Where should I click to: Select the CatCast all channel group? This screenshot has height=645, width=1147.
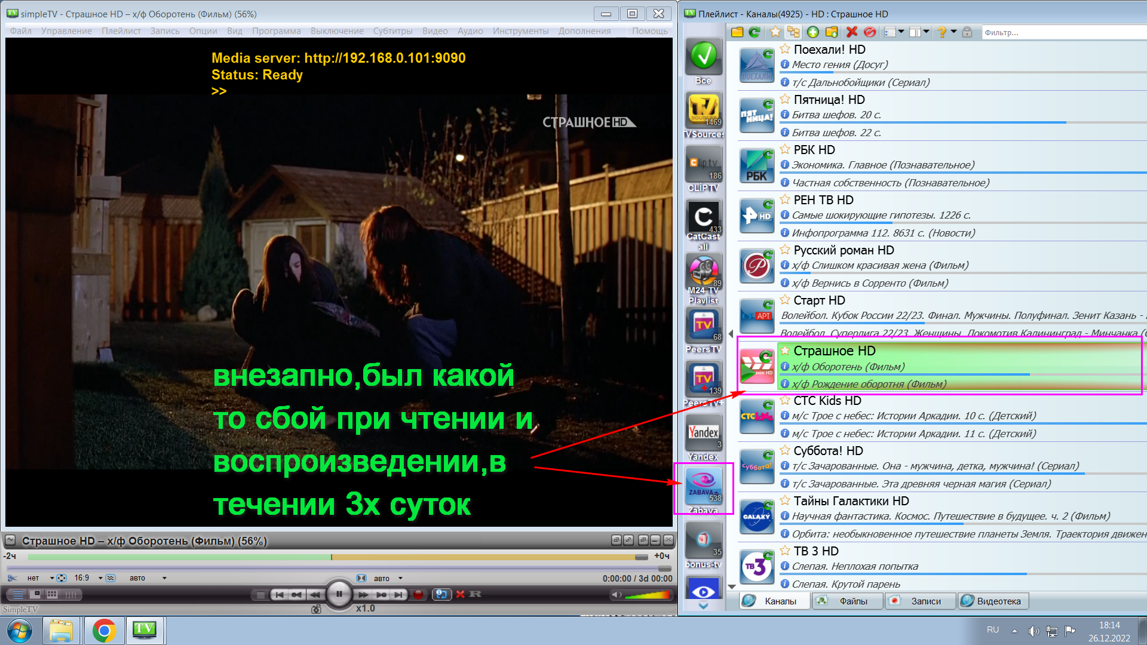click(x=703, y=225)
